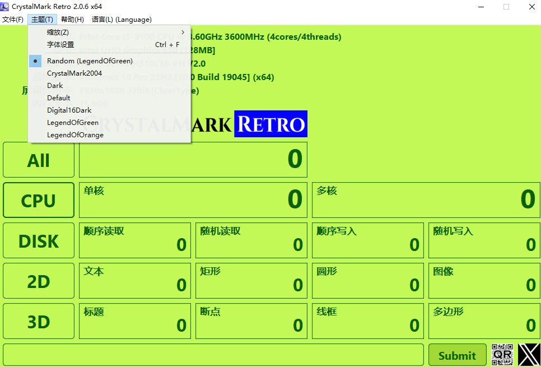
Task: Close the CrystalMark Retro window
Action: click(x=532, y=7)
